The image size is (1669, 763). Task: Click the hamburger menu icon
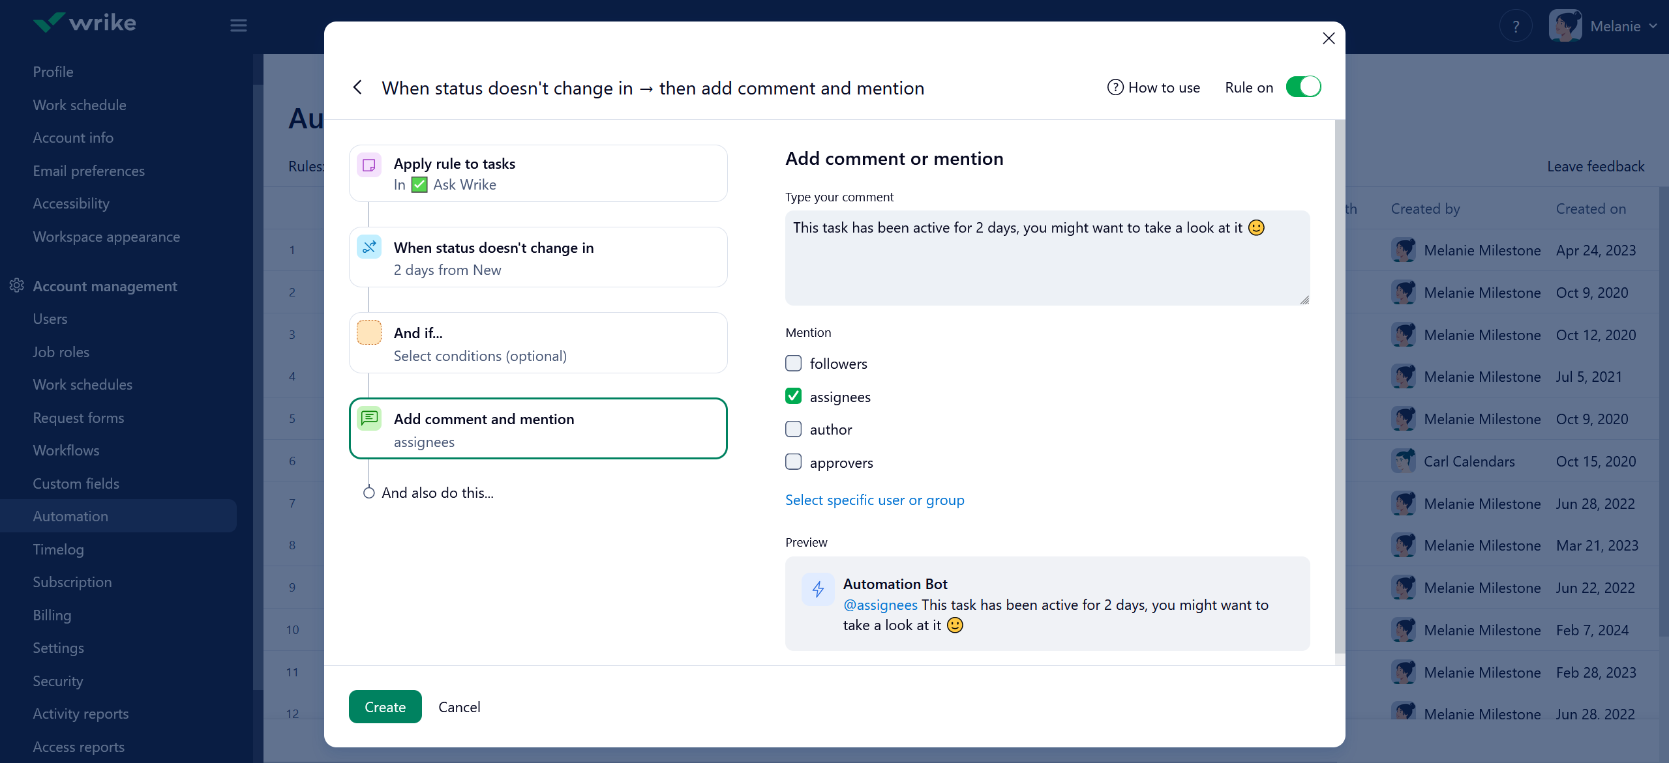pos(238,25)
